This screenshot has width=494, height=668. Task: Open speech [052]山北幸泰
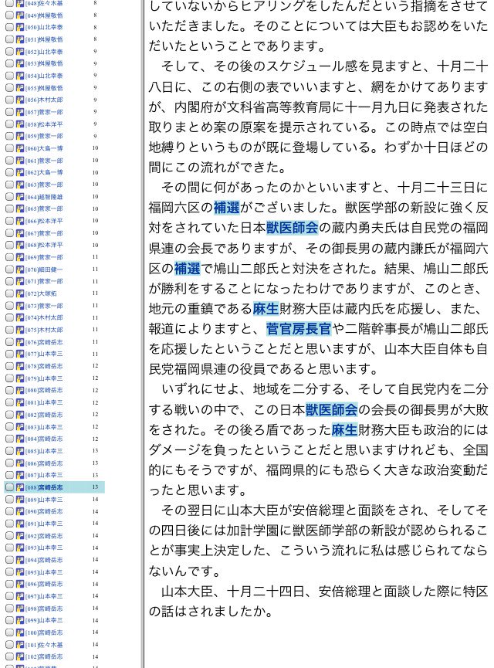(44, 52)
